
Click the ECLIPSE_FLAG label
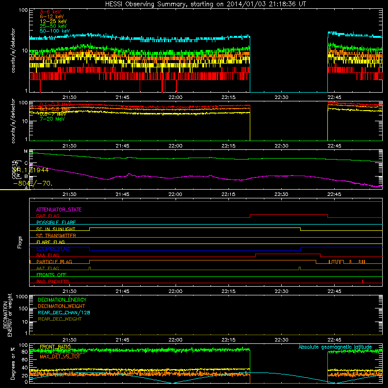[x=53, y=249]
